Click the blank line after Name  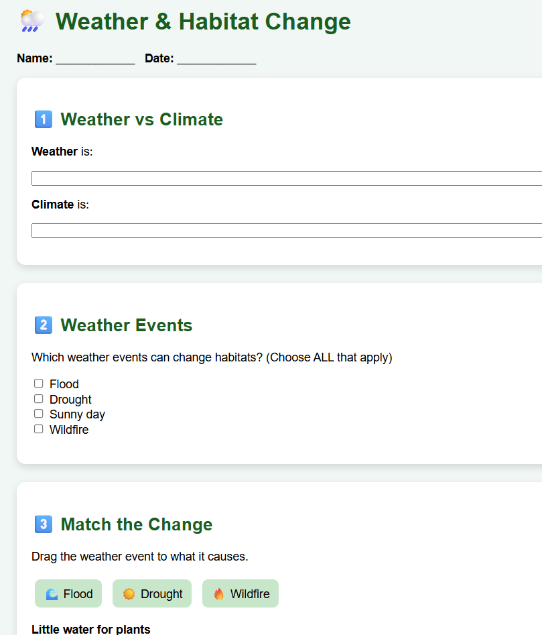95,59
